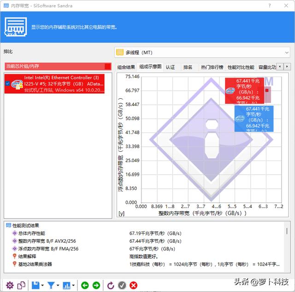The width and height of the screenshot is (295, 292).
Task: Click the 总体内存性能 row label
Action: [32, 233]
